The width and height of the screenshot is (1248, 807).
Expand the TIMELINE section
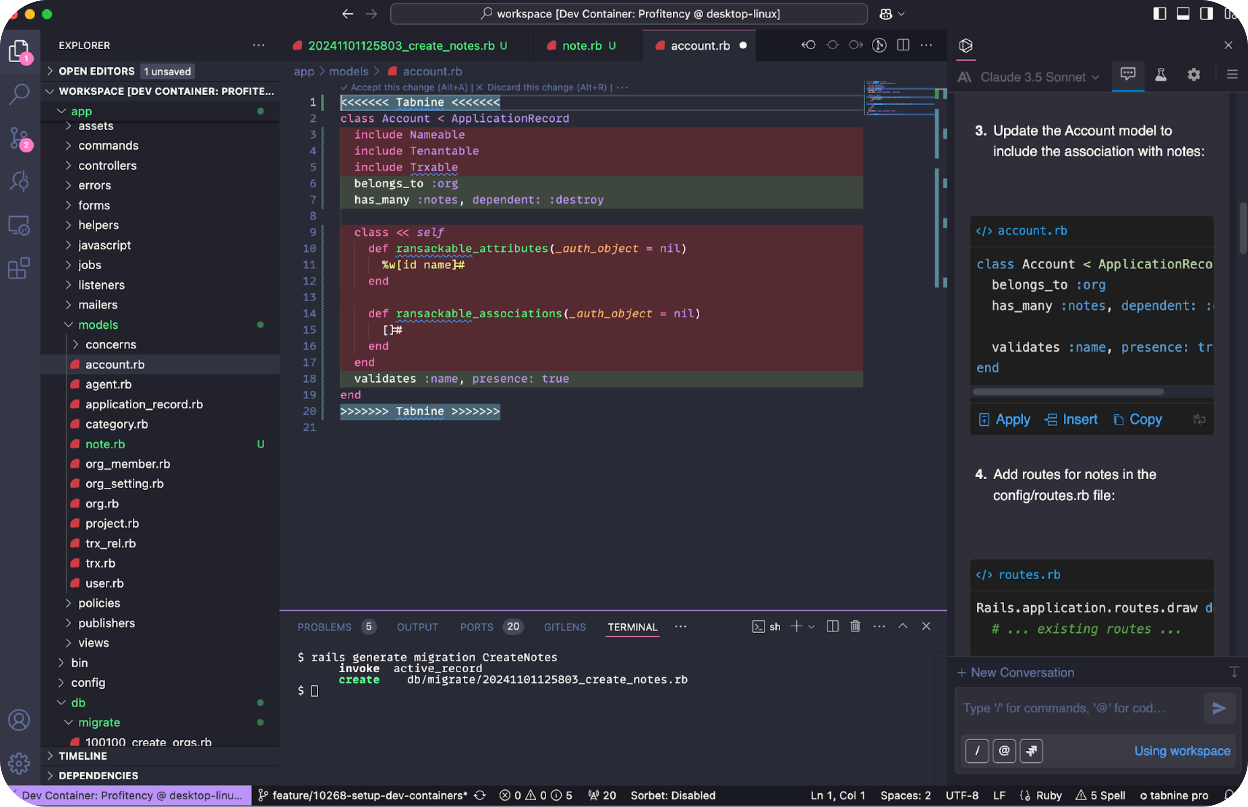pyautogui.click(x=83, y=756)
